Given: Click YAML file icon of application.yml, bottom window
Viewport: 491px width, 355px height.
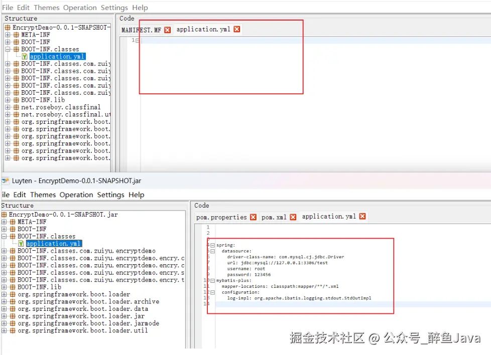Looking at the screenshot, I should [21, 244].
